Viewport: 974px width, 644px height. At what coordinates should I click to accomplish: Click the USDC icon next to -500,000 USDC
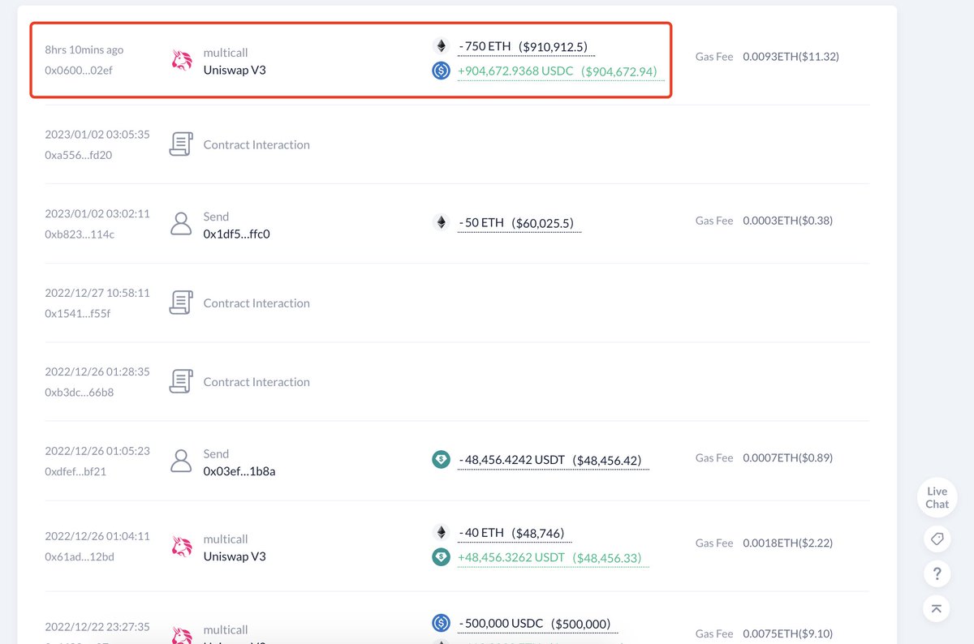click(x=441, y=623)
